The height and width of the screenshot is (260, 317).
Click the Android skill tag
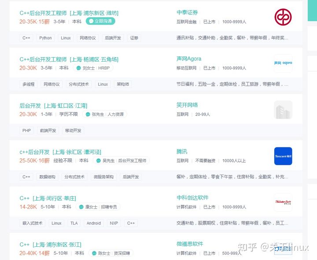(x=94, y=223)
